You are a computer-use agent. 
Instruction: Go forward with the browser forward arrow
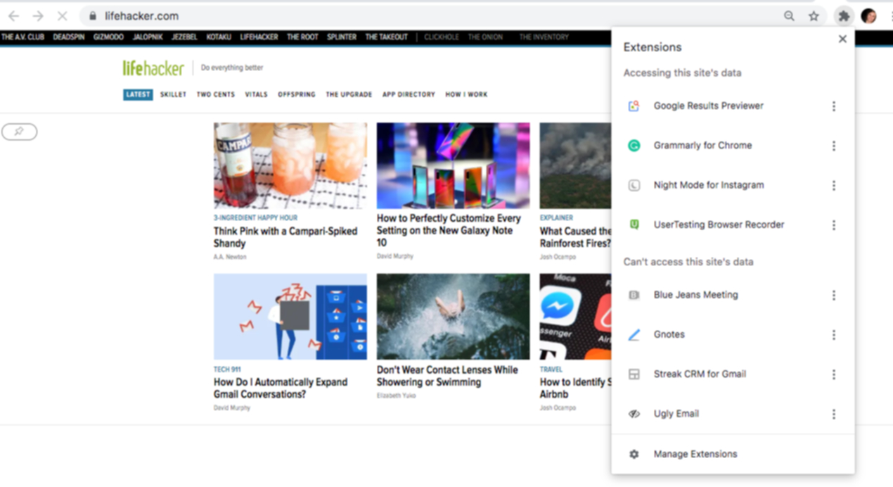(x=38, y=16)
